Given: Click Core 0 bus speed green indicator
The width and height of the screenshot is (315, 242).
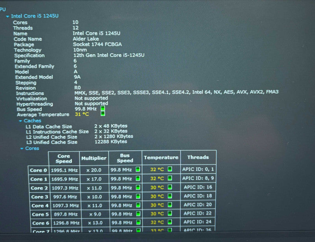Looking at the screenshot, I should [x=138, y=169].
